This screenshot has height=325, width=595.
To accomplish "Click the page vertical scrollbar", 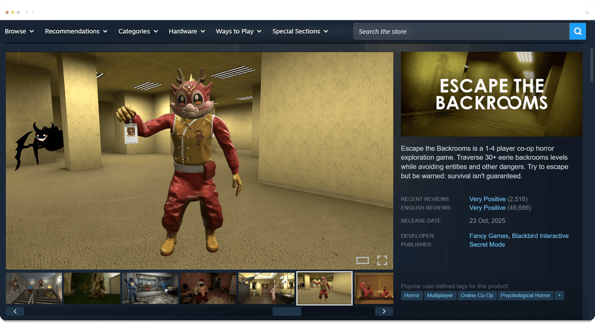I will [592, 64].
